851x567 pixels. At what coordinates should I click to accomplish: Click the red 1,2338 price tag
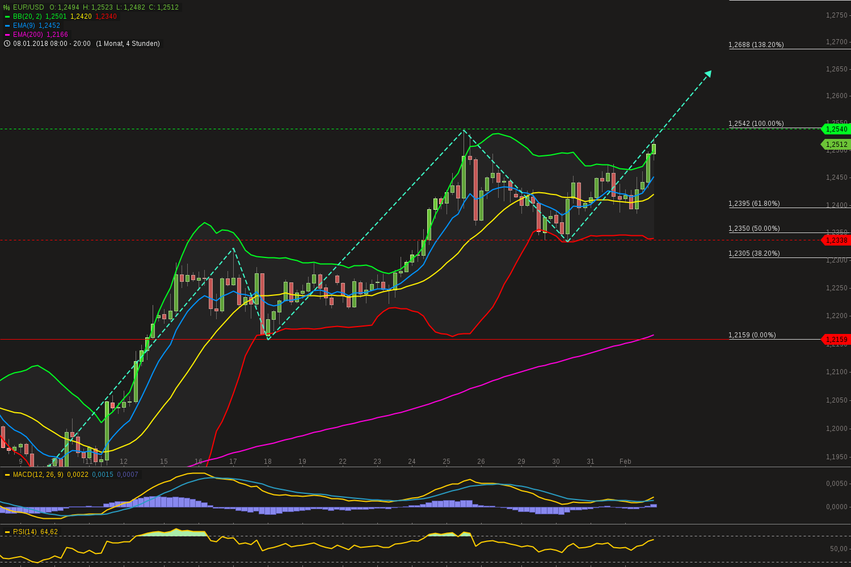click(836, 240)
